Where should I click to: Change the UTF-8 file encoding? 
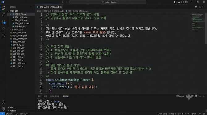(180, 114)
